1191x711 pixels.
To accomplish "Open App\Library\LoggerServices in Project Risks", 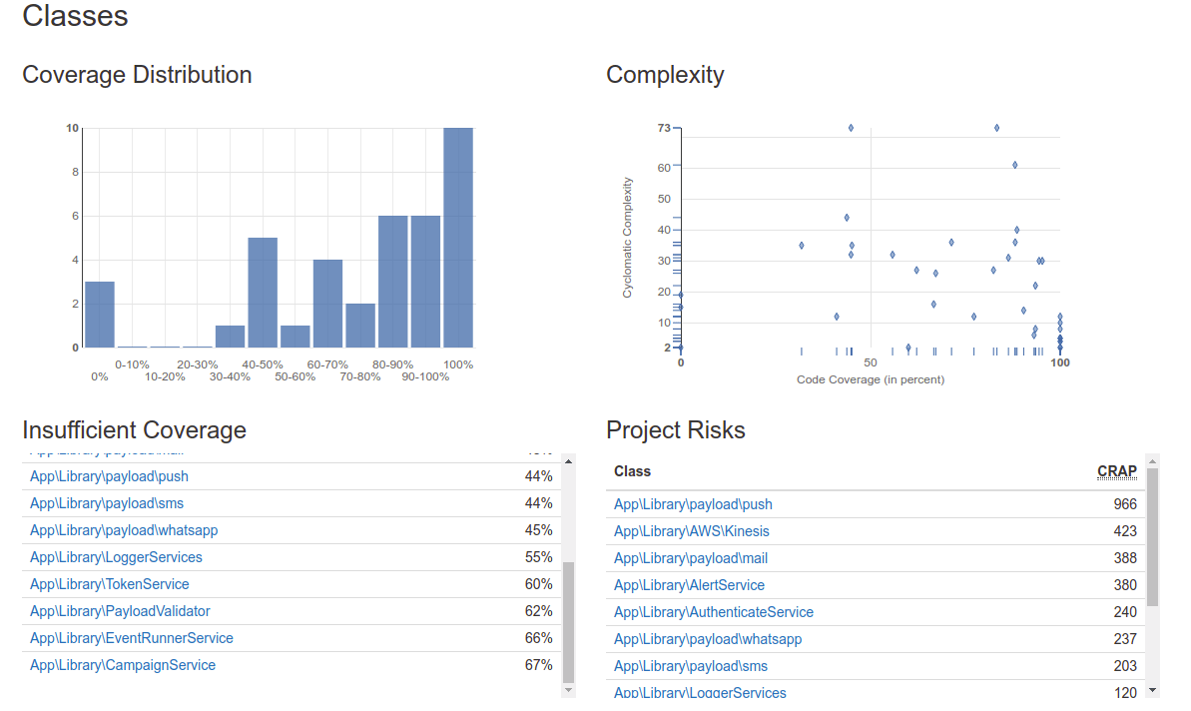I will (x=700, y=693).
